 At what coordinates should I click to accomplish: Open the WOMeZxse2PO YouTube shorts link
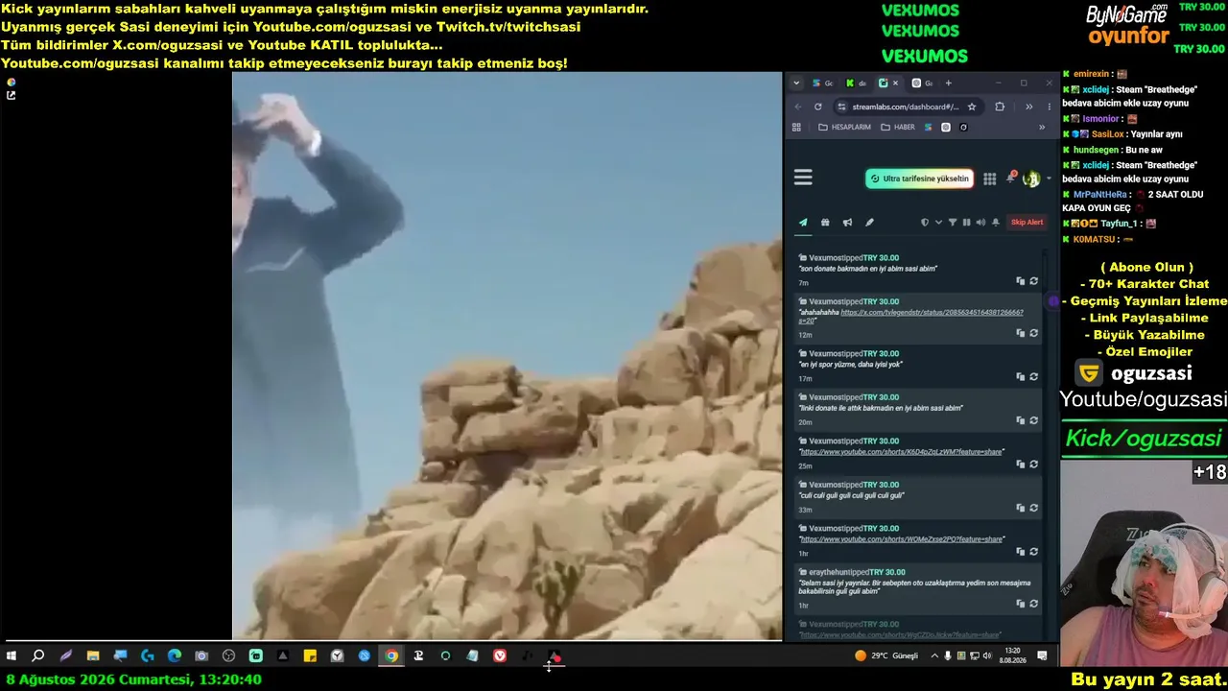[901, 539]
